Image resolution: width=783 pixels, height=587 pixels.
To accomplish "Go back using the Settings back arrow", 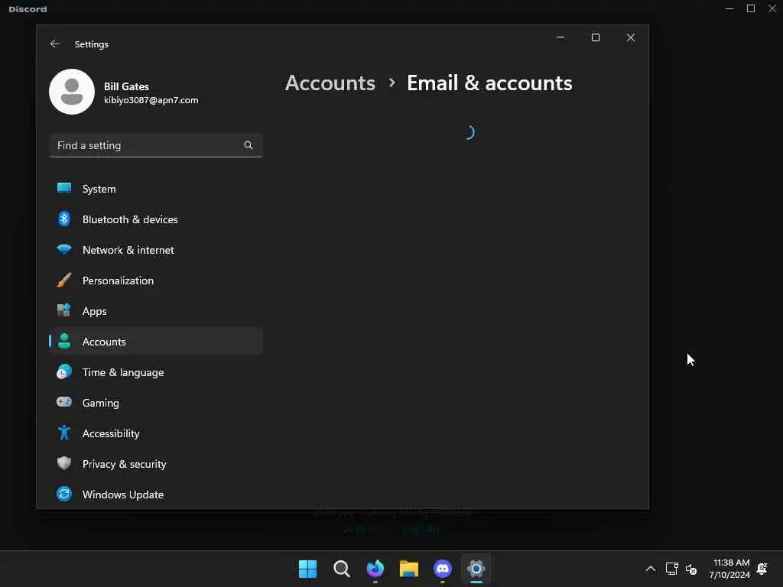I will click(x=55, y=44).
